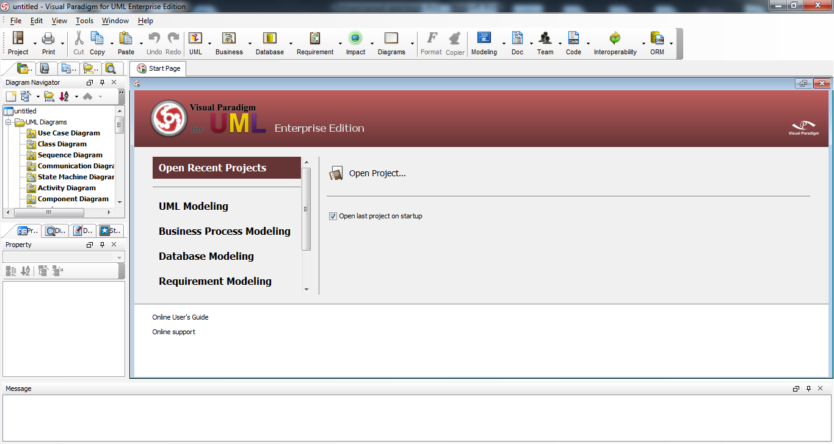The image size is (834, 444).
Task: Select UML Modeling on Start Page
Action: 194,206
